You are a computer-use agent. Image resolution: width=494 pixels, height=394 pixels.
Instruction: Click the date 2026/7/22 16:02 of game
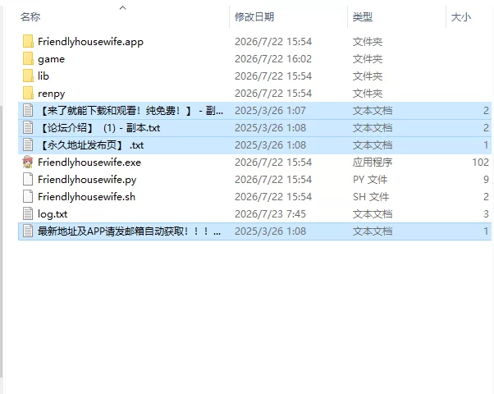click(x=273, y=59)
